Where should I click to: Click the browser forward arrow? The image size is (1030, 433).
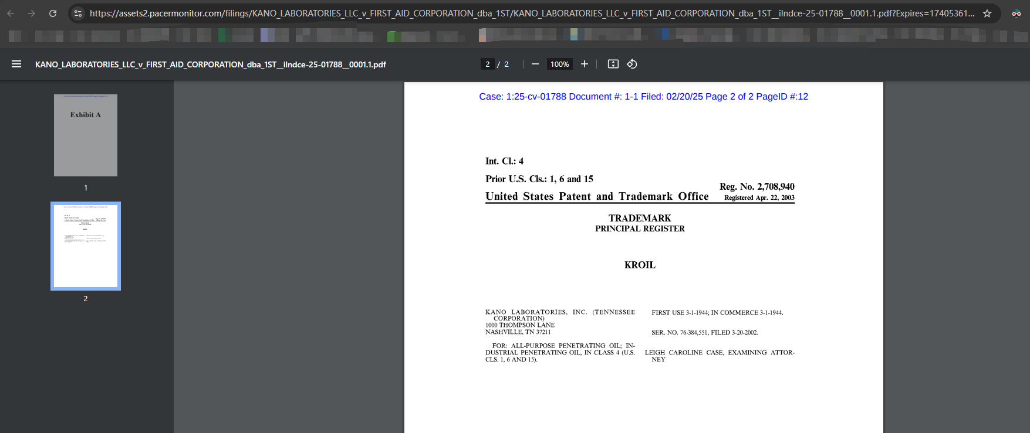coord(32,13)
